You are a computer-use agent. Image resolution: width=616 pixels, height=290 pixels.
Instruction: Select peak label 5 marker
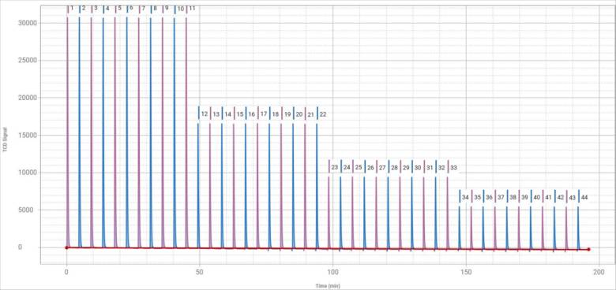tap(119, 8)
